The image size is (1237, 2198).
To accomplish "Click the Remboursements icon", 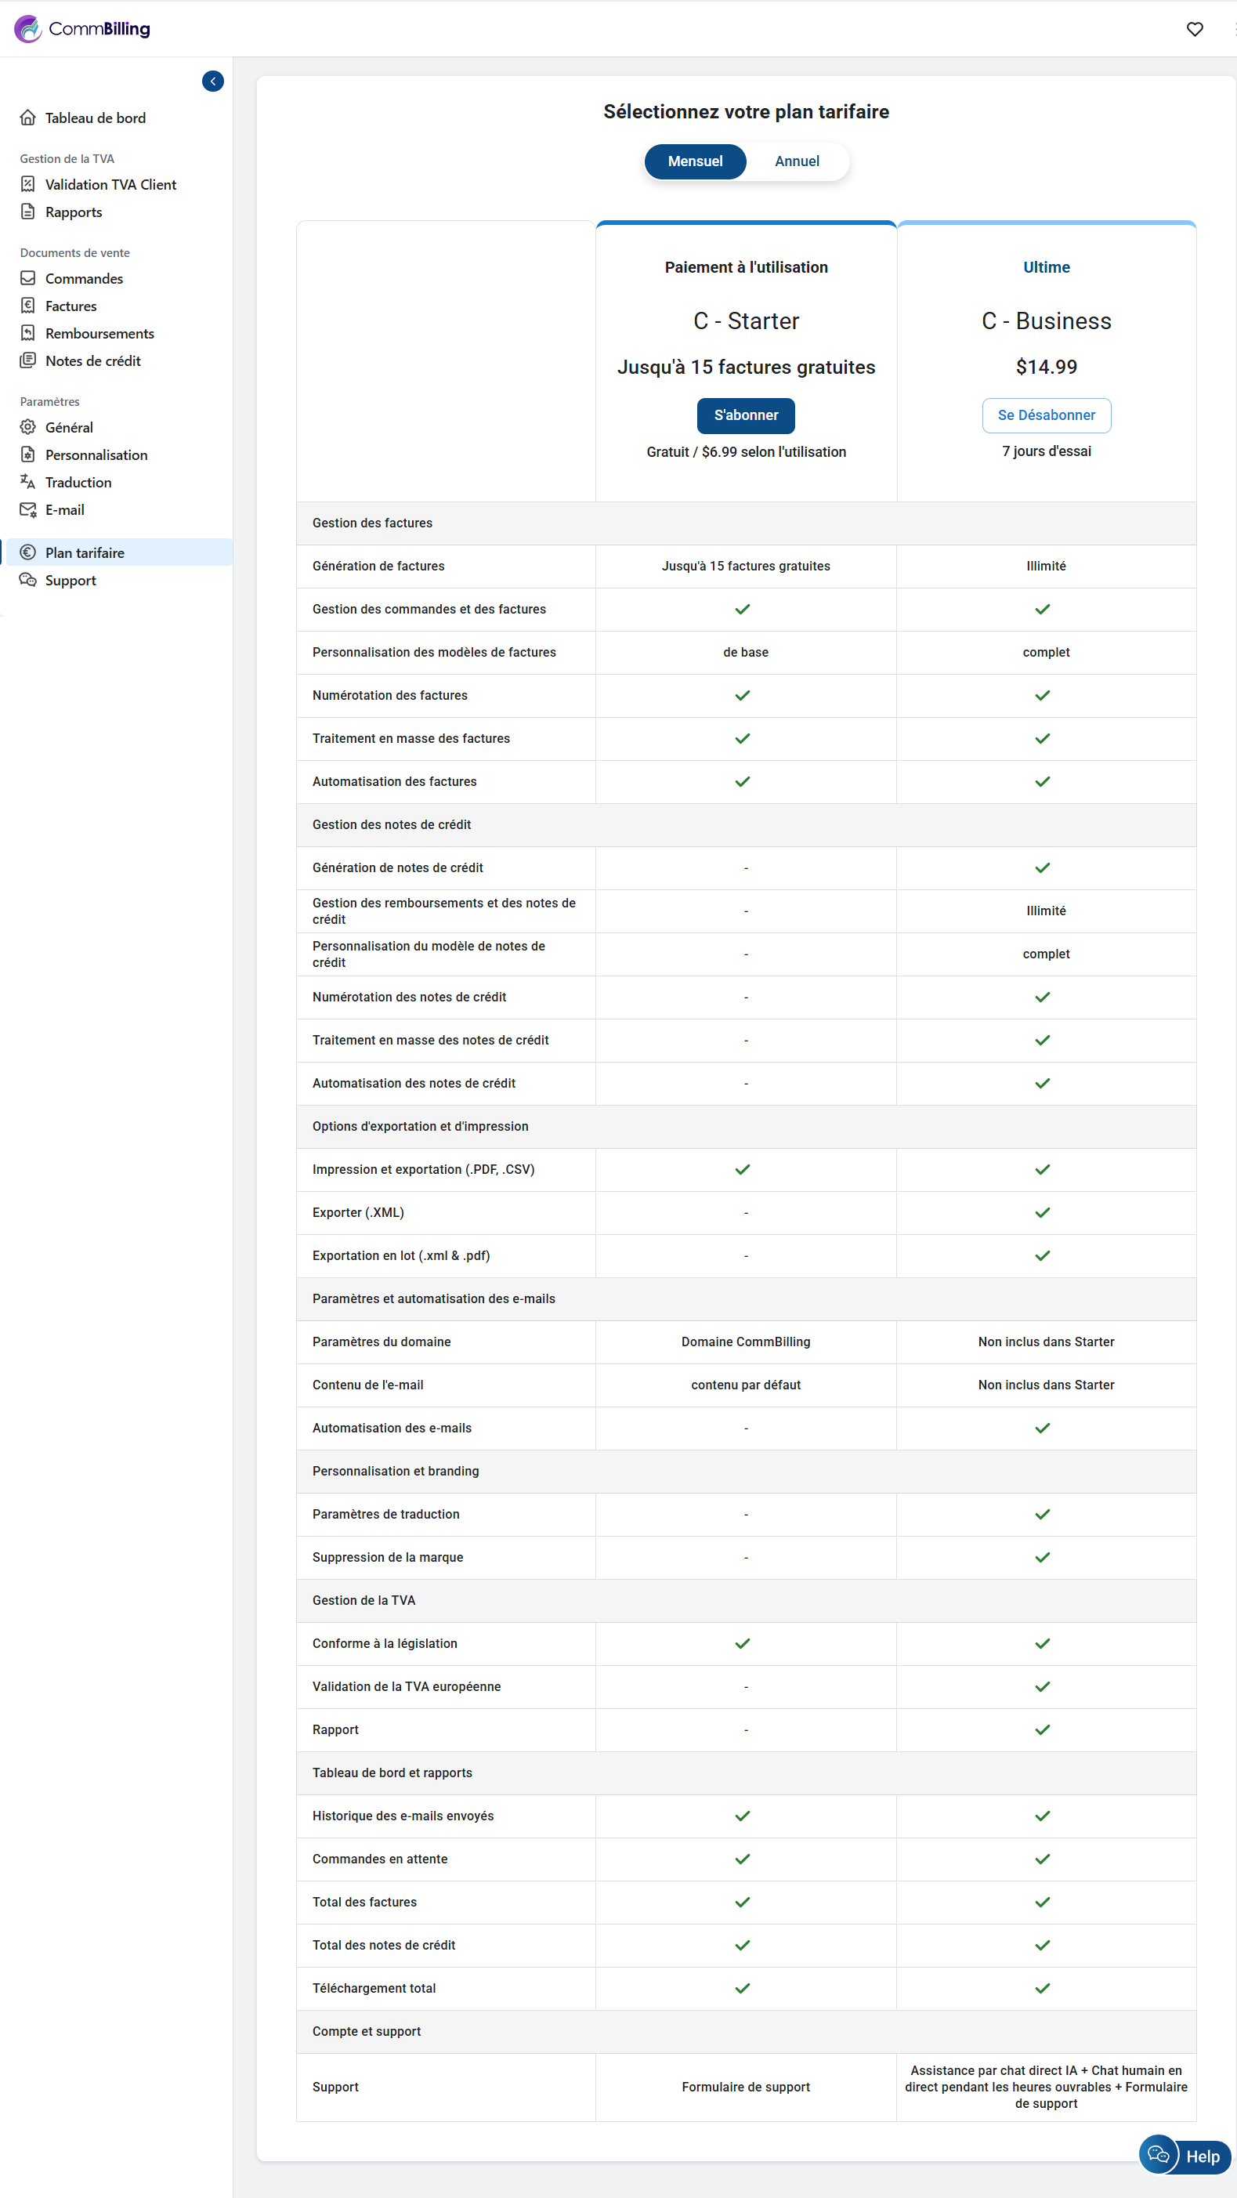I will click(x=28, y=334).
